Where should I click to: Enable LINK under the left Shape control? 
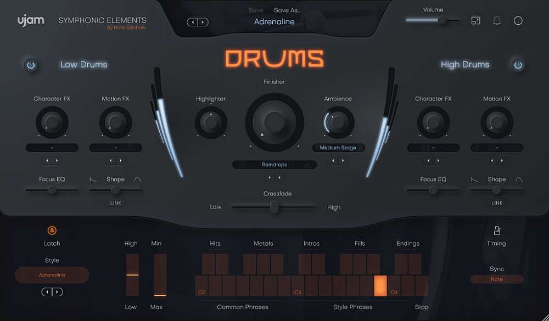coord(115,202)
